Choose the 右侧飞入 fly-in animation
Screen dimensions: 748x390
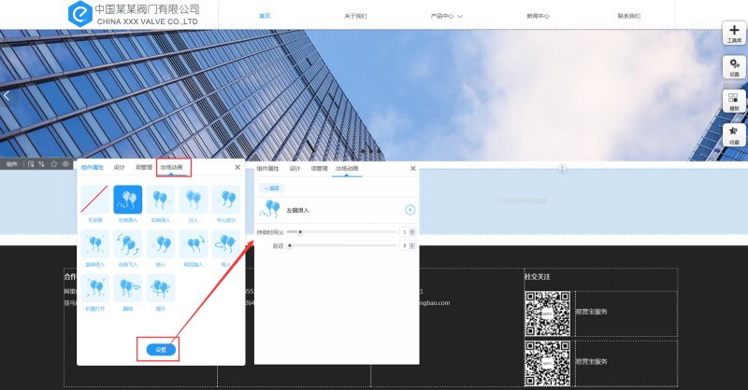tap(127, 244)
